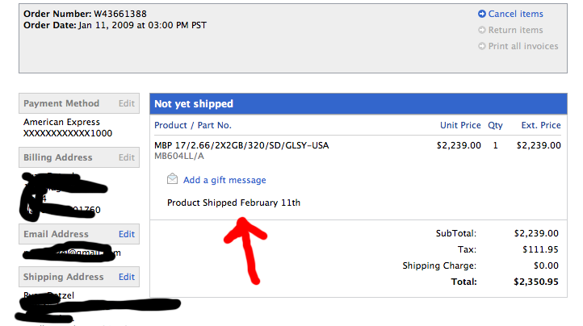This screenshot has height=326, width=583.
Task: Click the Not yet shipped header bar
Action: pos(359,104)
